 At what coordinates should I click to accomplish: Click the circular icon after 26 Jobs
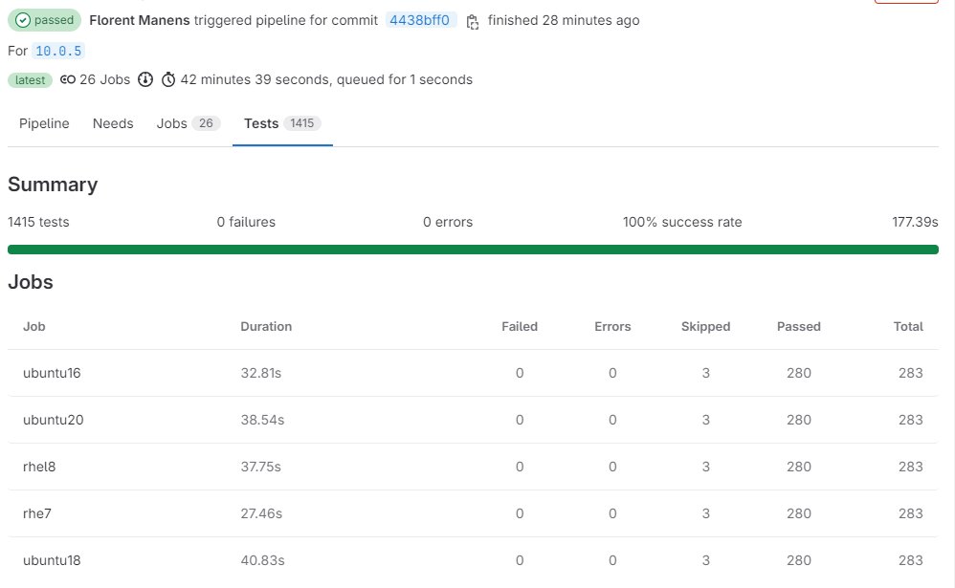pyautogui.click(x=145, y=80)
